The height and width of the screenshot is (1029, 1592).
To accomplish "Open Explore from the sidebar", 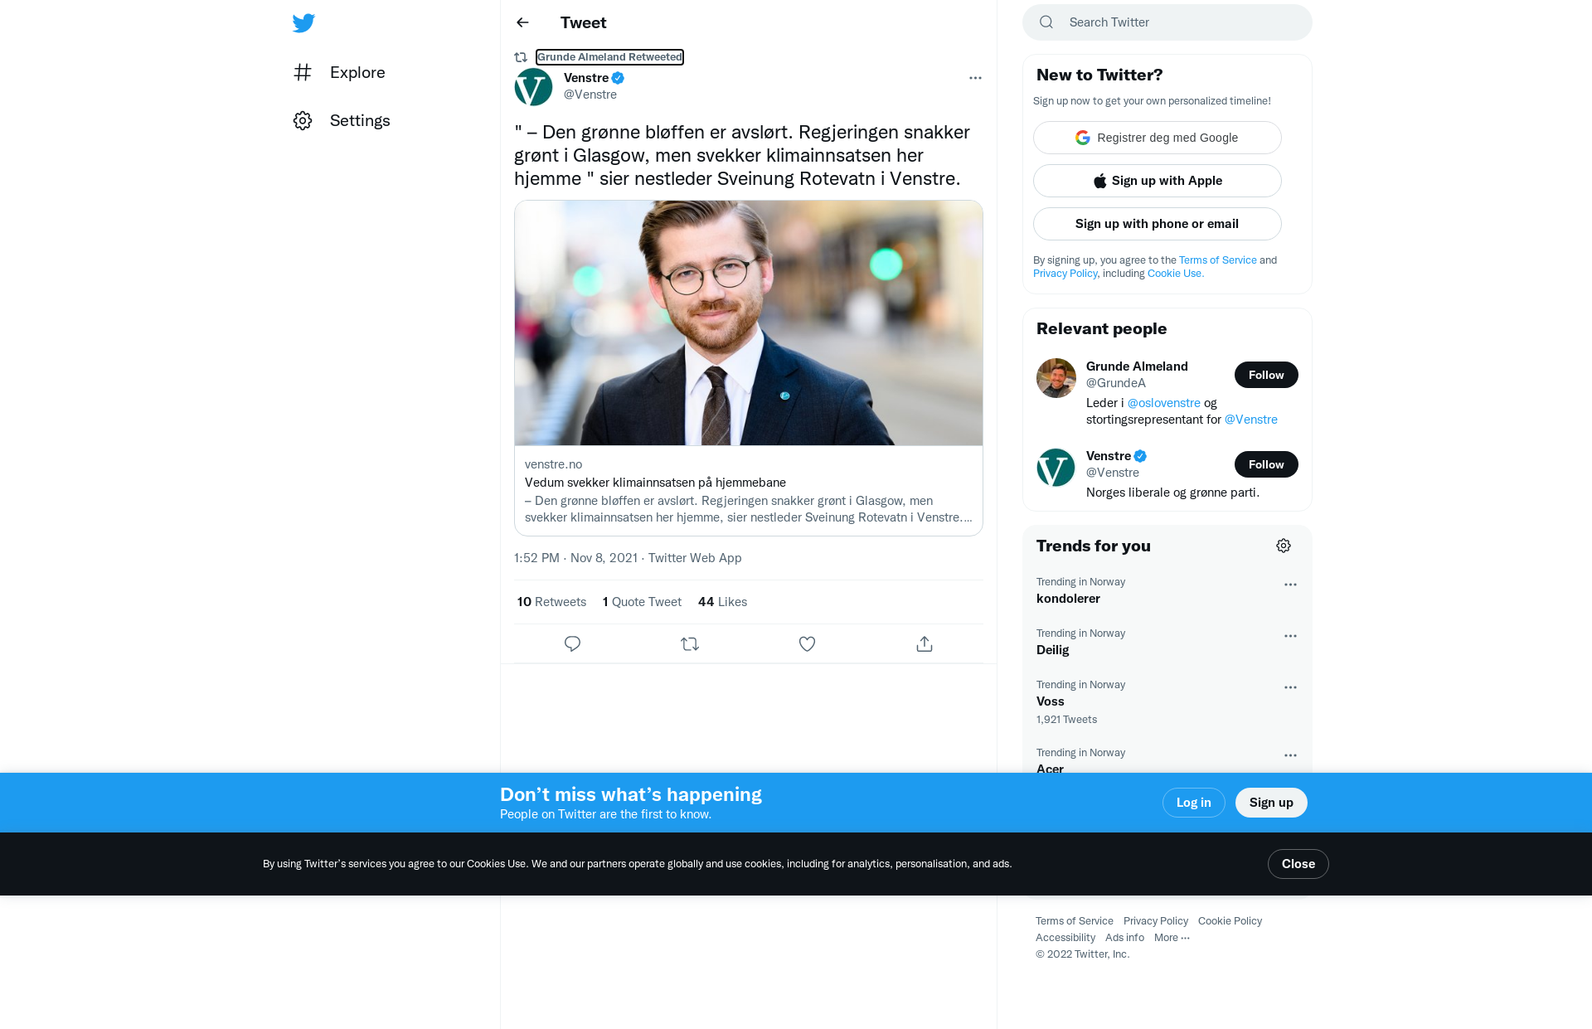I will (x=340, y=72).
